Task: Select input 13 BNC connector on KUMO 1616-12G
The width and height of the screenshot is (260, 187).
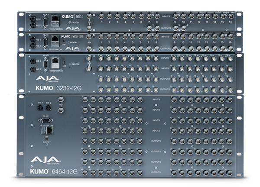Action: 207,36
